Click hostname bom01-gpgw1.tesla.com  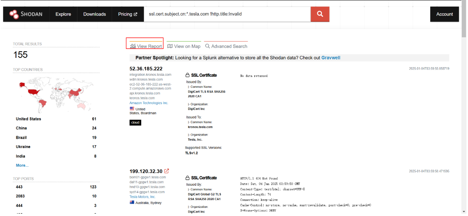point(147,177)
